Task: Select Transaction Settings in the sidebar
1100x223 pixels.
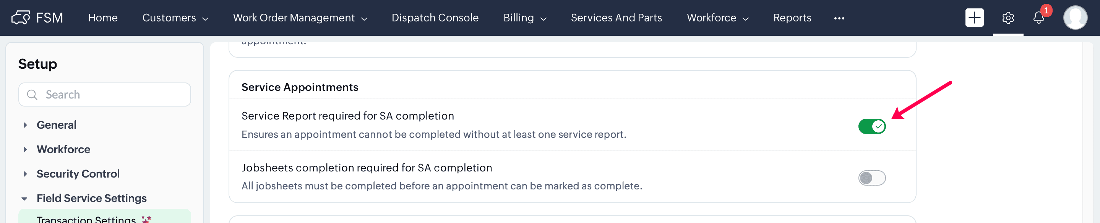Action: [86, 219]
